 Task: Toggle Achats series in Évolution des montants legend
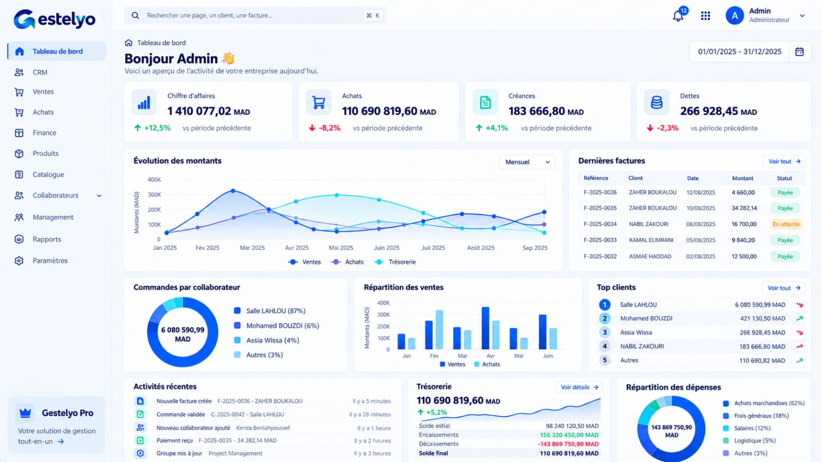(348, 262)
